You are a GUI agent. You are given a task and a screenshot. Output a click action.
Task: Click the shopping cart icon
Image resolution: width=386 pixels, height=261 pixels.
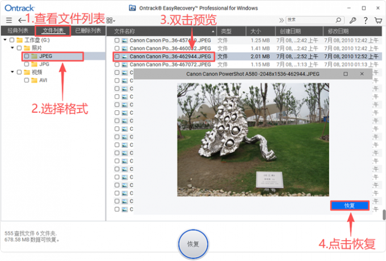click(377, 20)
